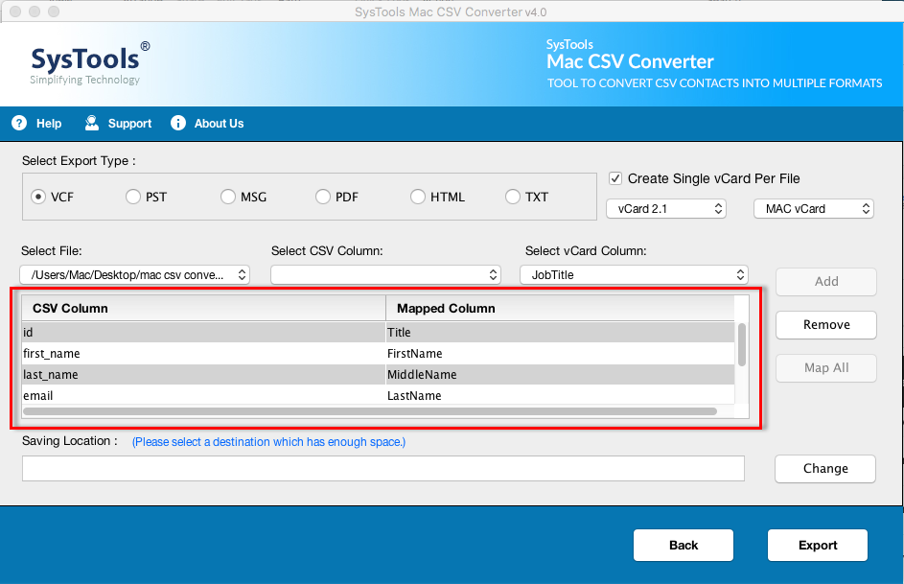Screen dimensions: 904x584
Task: Click the Help question mark icon
Action: click(19, 123)
